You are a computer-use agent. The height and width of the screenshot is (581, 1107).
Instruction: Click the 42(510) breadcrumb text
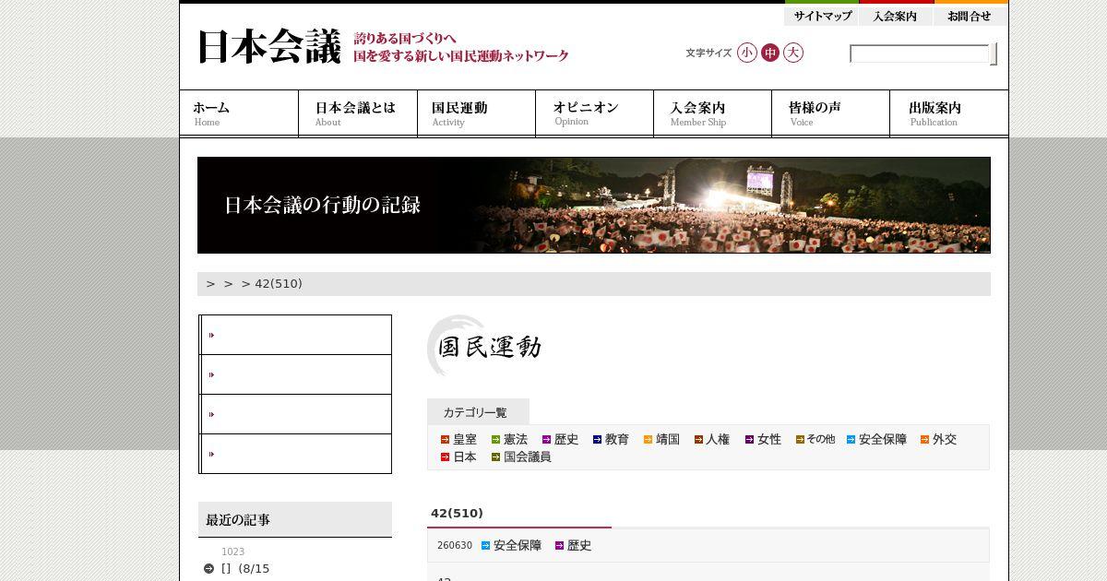279,284
